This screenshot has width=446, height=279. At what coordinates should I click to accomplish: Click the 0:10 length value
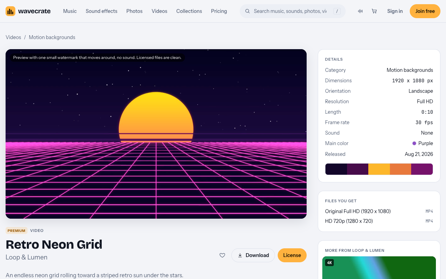pos(427,112)
